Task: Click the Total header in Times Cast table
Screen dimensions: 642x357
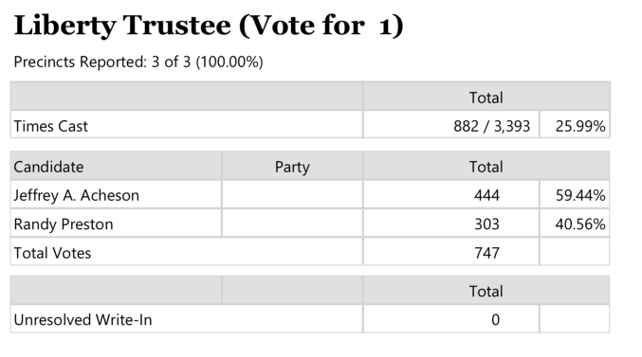Action: pyautogui.click(x=486, y=98)
